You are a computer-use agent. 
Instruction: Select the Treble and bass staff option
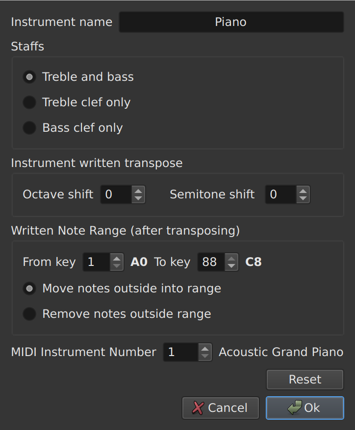pos(29,77)
